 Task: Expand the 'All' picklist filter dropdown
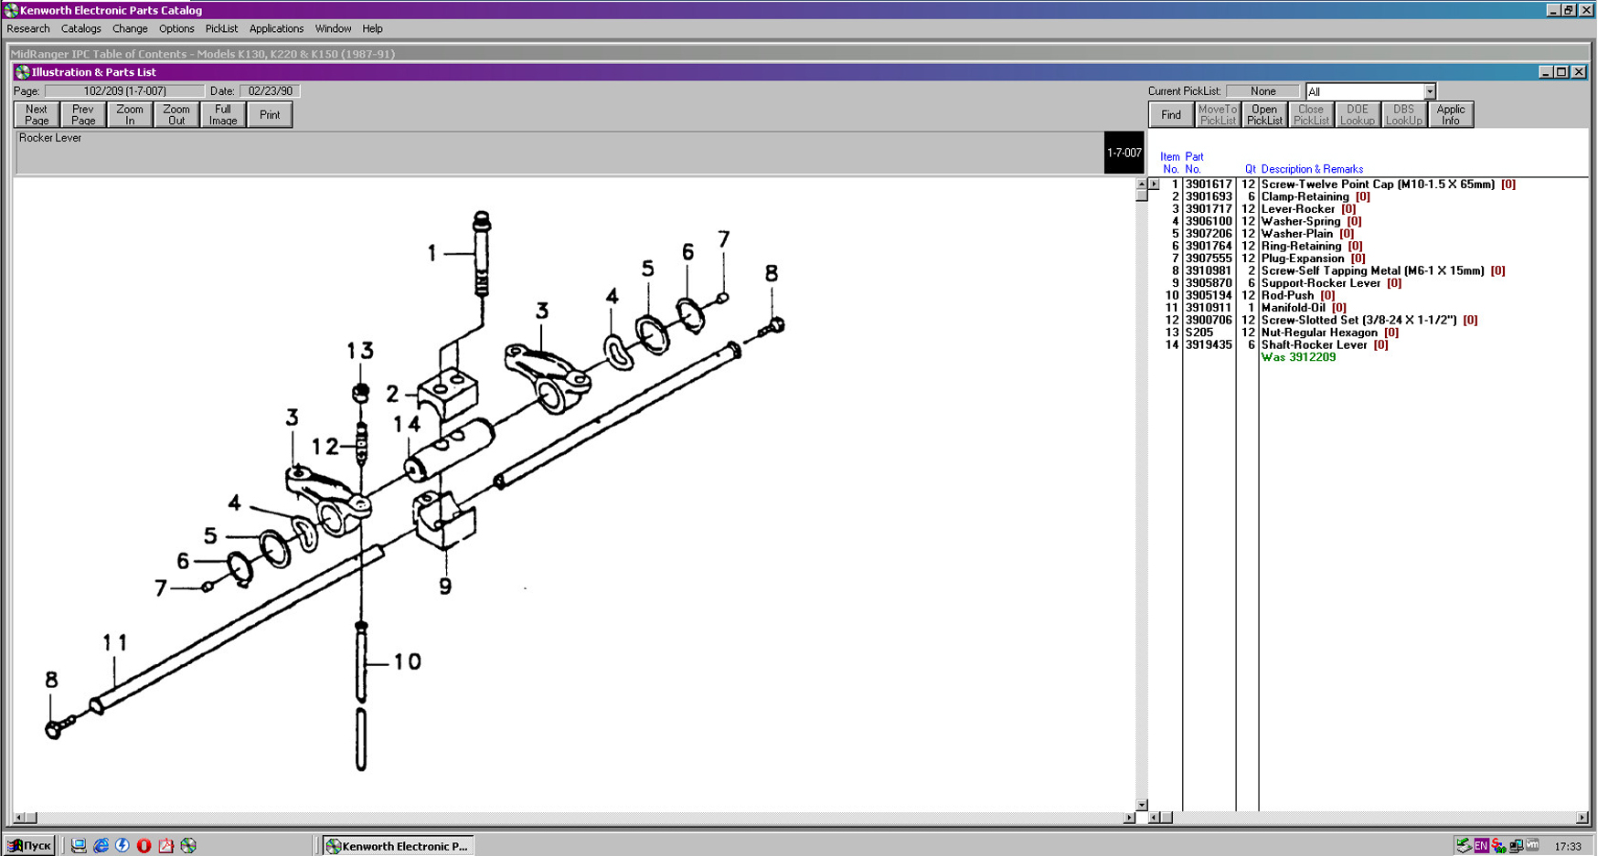[x=1429, y=91]
